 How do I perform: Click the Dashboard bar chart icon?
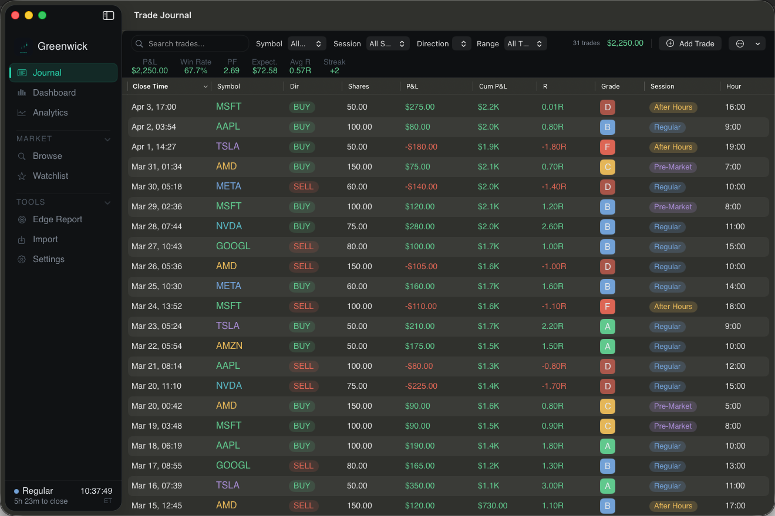click(x=22, y=93)
